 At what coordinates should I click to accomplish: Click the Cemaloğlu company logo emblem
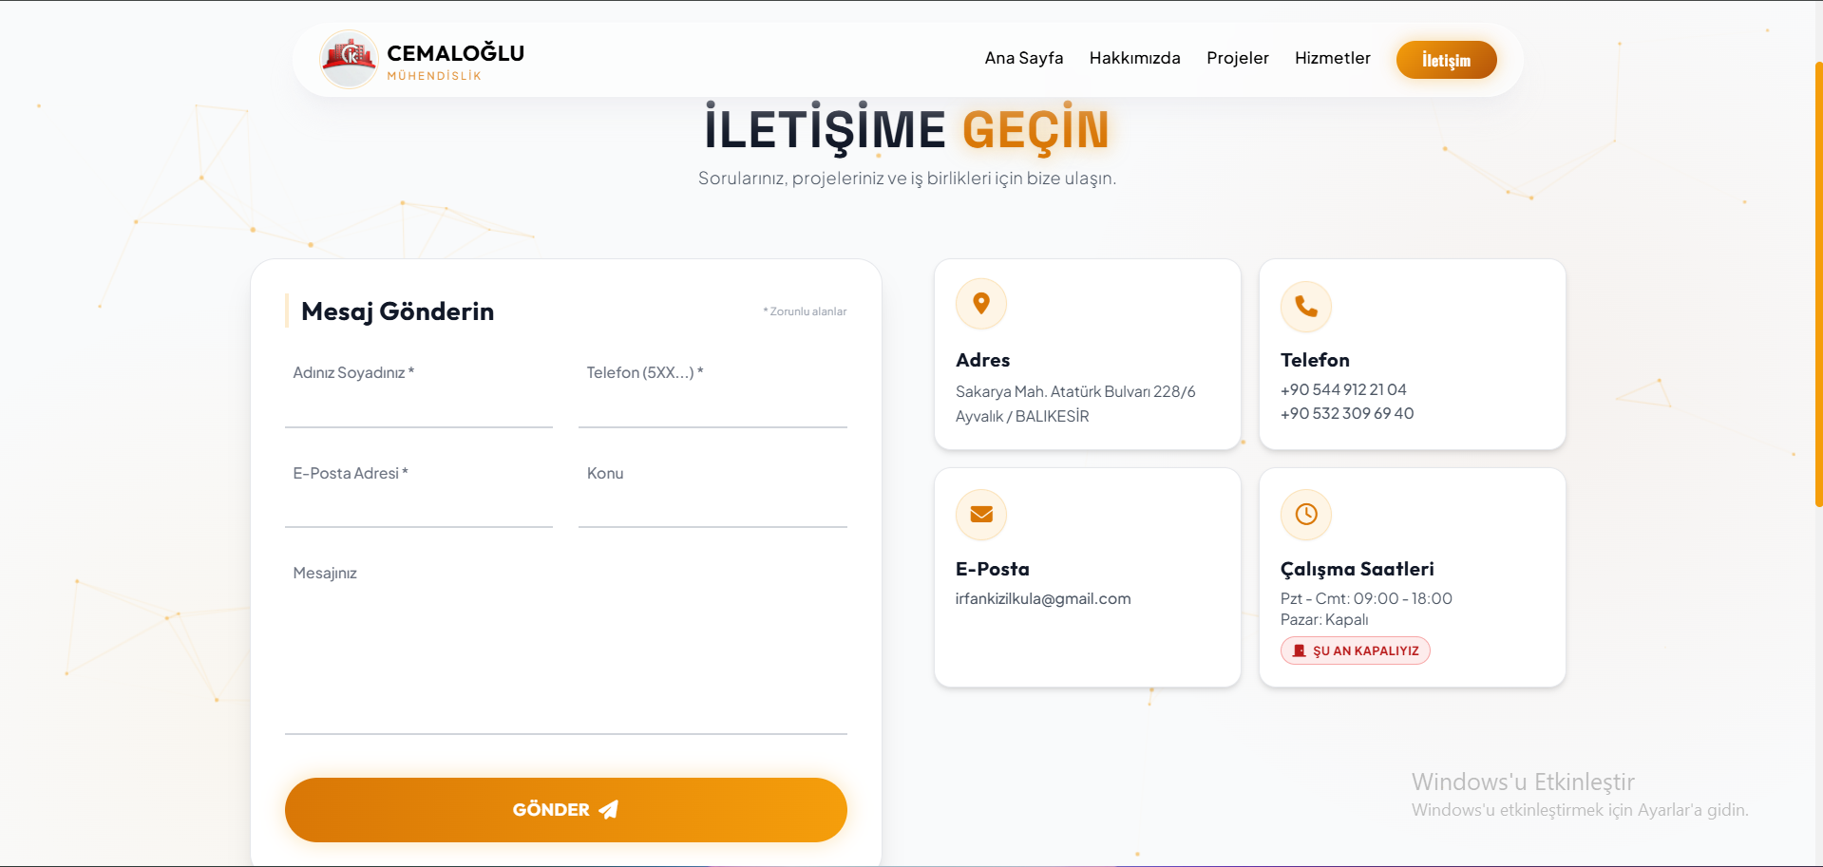(x=349, y=58)
